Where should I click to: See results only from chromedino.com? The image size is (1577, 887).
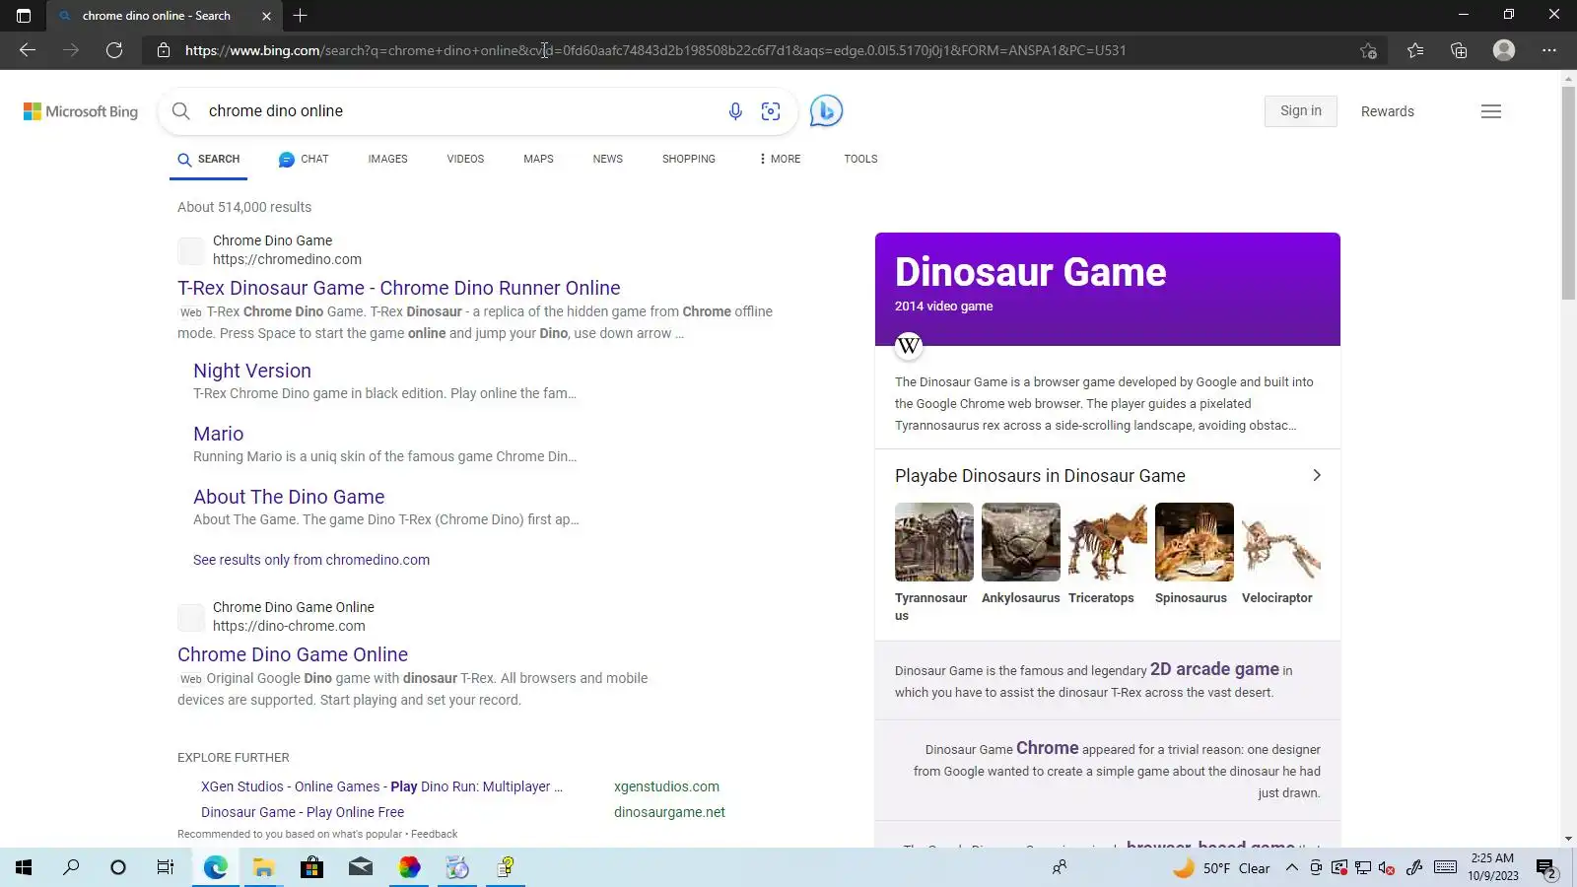tap(311, 560)
